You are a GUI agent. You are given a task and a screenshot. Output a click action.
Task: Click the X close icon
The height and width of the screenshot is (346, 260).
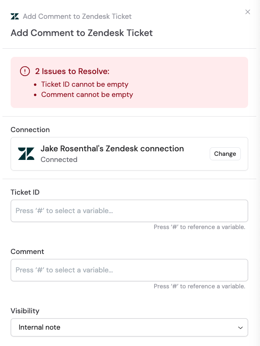coord(248,12)
